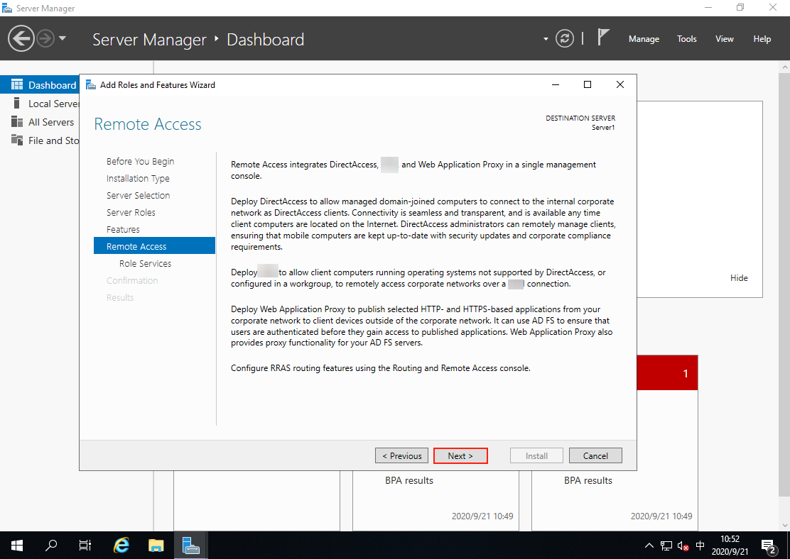Click the Next button

pyautogui.click(x=460, y=456)
